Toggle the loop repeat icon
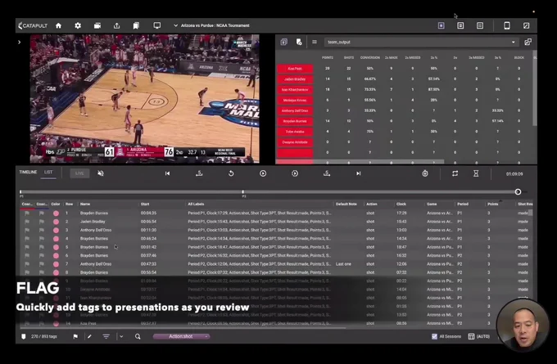The image size is (557, 364). (455, 173)
